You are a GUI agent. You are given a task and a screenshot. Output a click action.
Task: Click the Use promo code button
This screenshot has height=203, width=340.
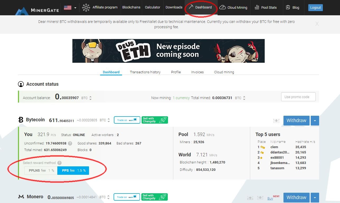point(298,97)
